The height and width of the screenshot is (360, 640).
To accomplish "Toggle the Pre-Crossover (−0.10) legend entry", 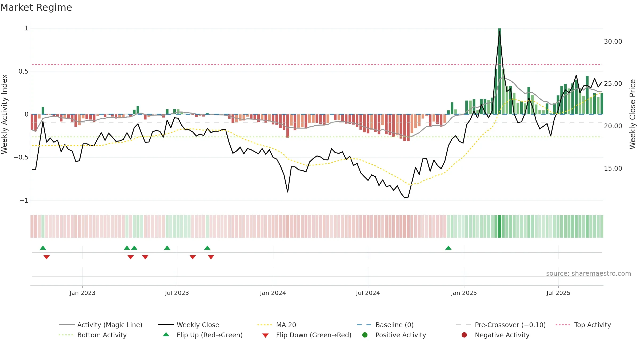I will tap(501, 325).
